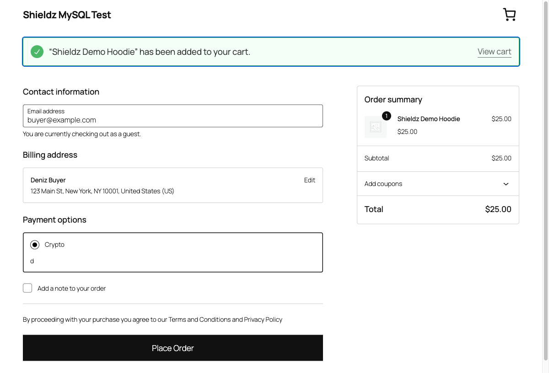Click the 123 Main St address line

(102, 191)
